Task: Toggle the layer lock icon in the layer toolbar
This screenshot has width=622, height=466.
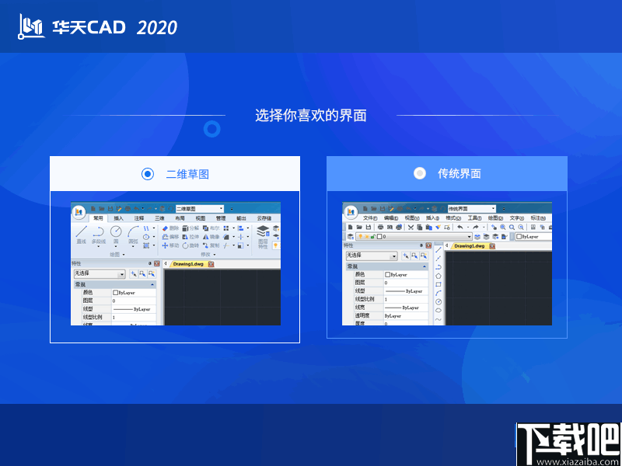Action: tap(371, 237)
